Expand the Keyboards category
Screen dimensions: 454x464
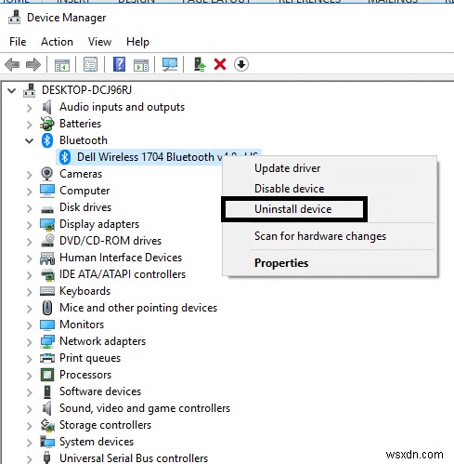(x=30, y=292)
